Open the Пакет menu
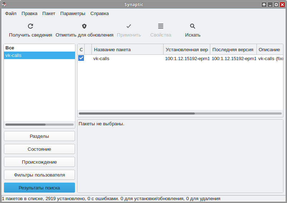The width and height of the screenshot is (287, 203). click(49, 14)
